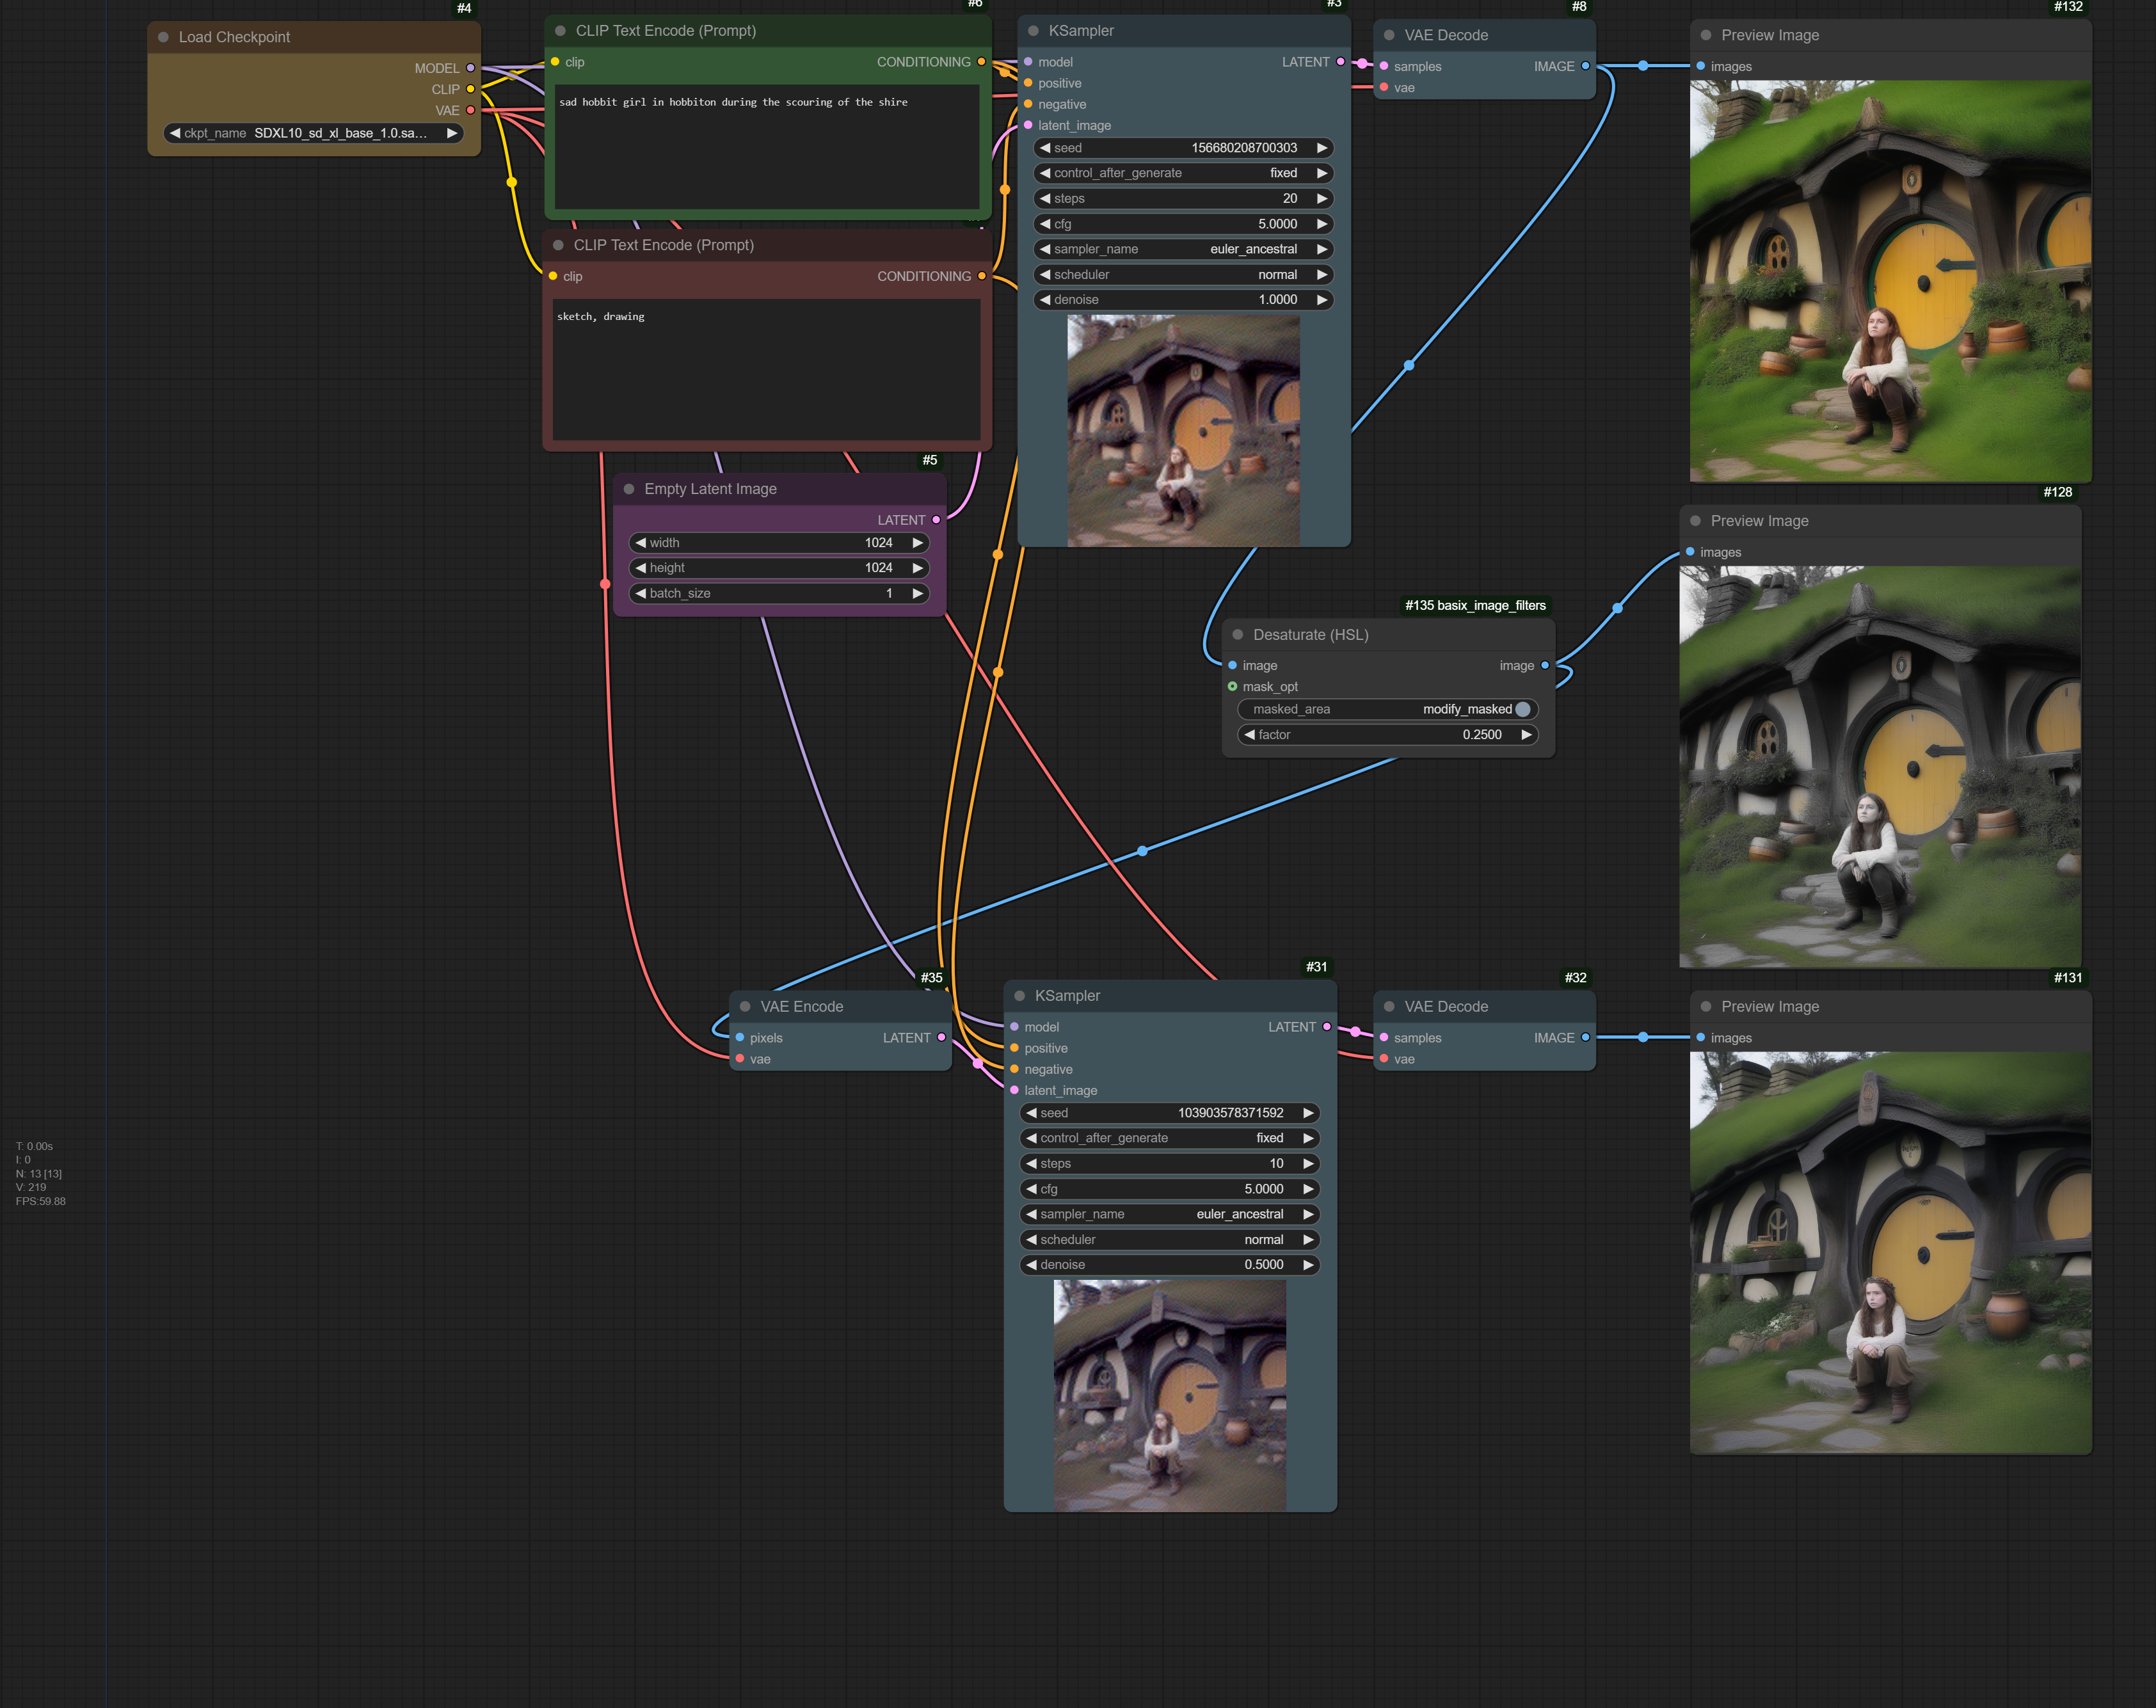This screenshot has width=2156, height=1708.
Task: Select the output image in Preview Image #132
Action: point(1890,281)
